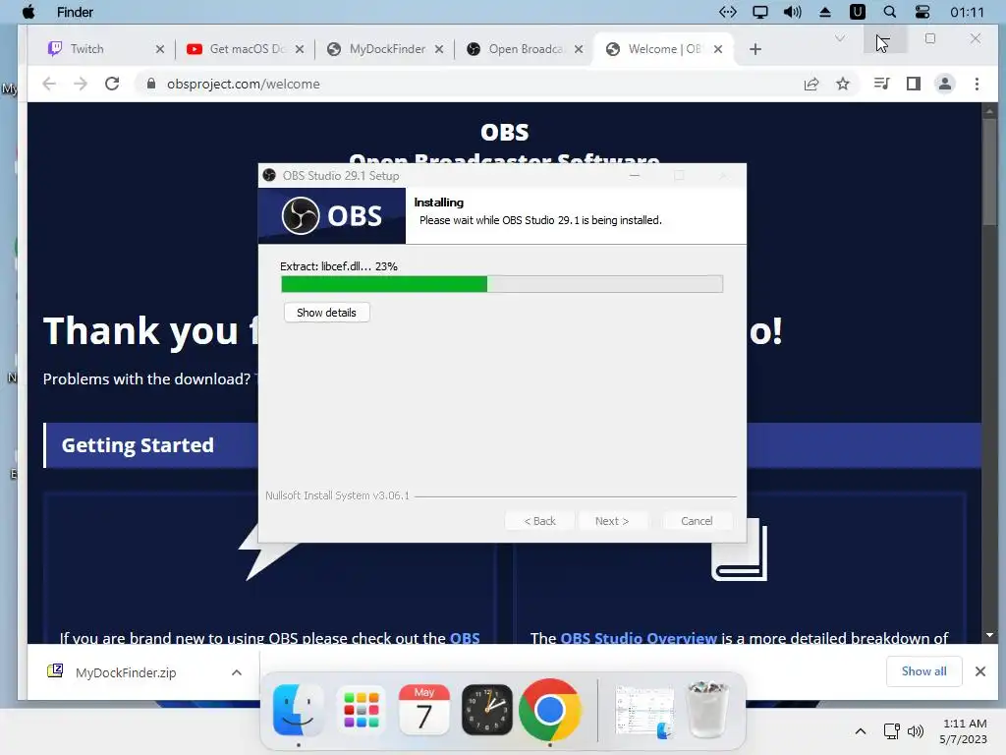Click Show all downloads
The image size is (1006, 755).
coord(923,670)
